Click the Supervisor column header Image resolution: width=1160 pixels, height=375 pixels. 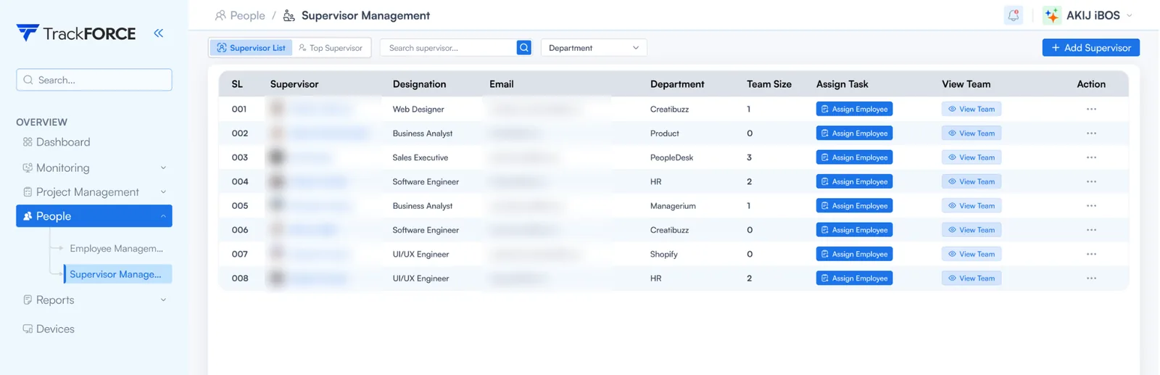294,84
